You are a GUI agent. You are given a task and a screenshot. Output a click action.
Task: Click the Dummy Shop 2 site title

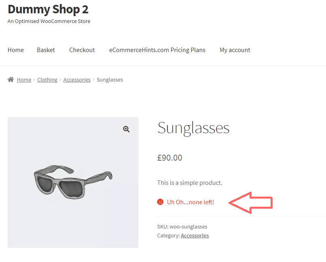(x=48, y=9)
